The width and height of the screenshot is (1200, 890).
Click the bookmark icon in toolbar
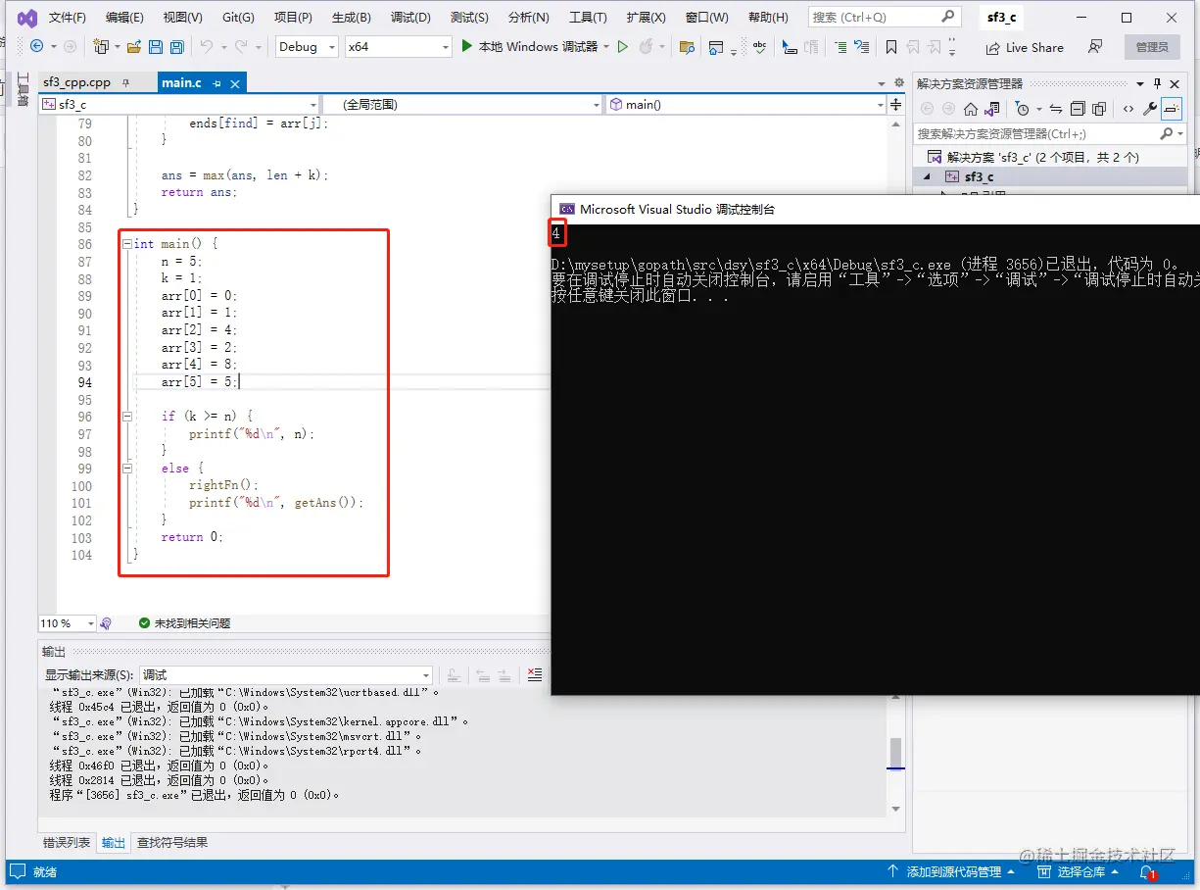point(890,47)
